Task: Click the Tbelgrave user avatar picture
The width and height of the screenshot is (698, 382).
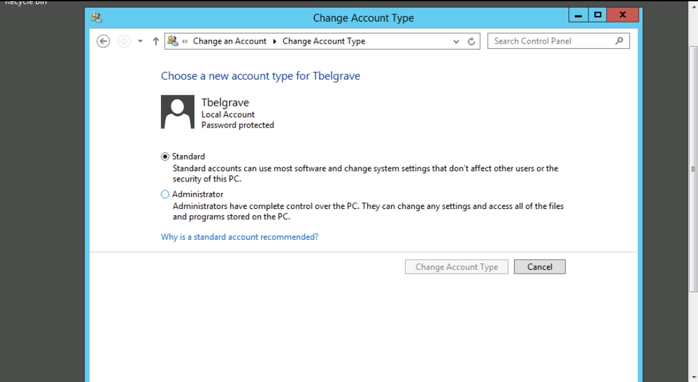Action: (x=178, y=112)
